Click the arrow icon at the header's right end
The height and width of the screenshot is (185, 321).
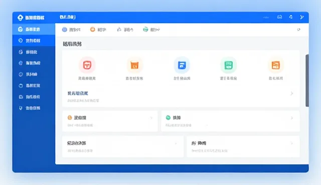point(301,17)
